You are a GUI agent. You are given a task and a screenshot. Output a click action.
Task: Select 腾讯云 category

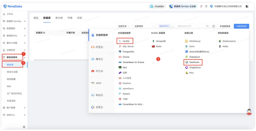coord(101,59)
